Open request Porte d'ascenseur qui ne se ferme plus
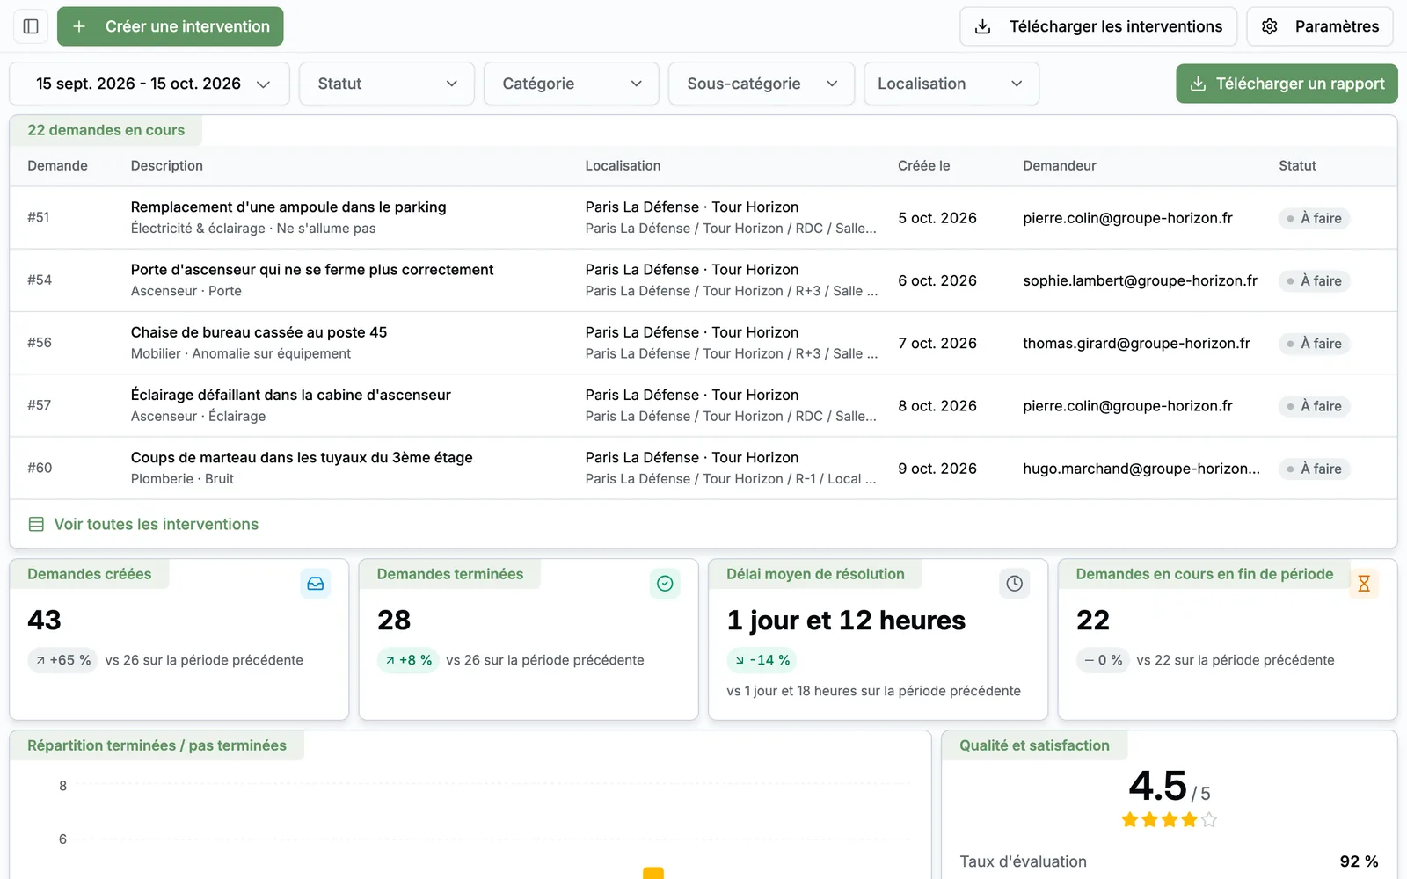Viewport: 1407px width, 879px height. point(703,280)
